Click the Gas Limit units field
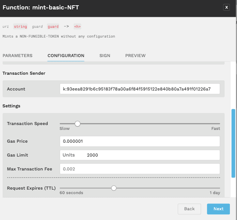This screenshot has width=237, height=220. [139, 155]
